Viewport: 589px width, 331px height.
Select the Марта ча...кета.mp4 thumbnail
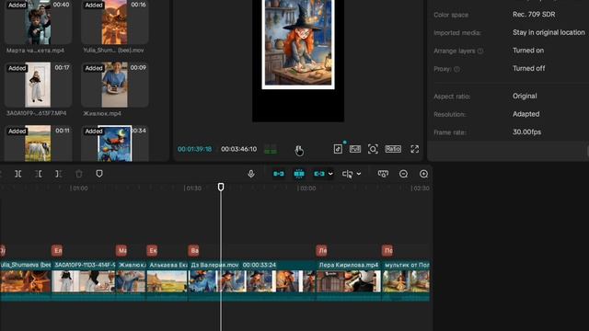click(39, 22)
